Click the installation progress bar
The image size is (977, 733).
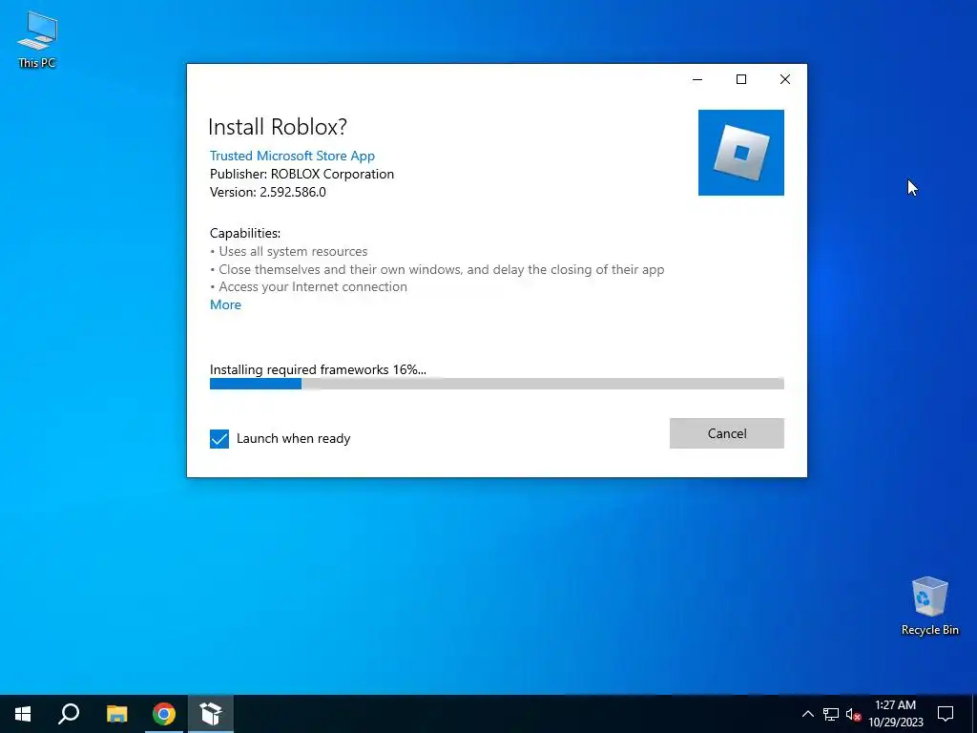point(496,384)
